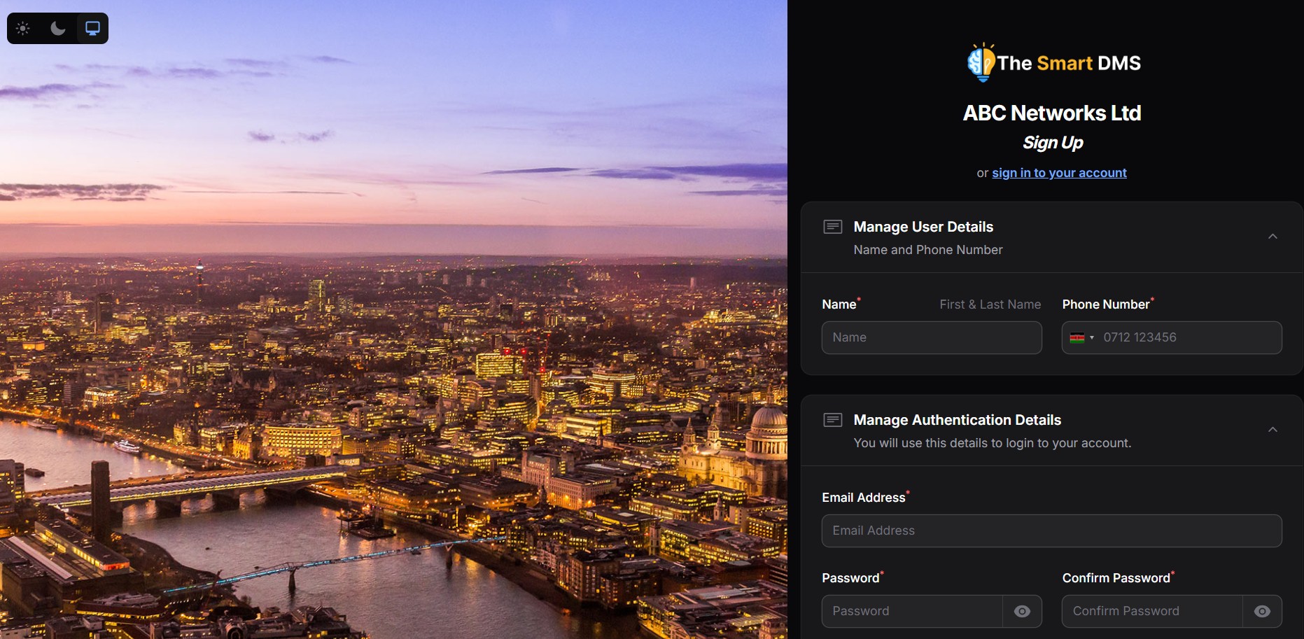Switch to light theme sun icon
The image size is (1304, 639).
[x=23, y=29]
